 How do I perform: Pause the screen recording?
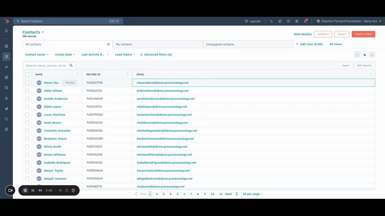(33, 190)
